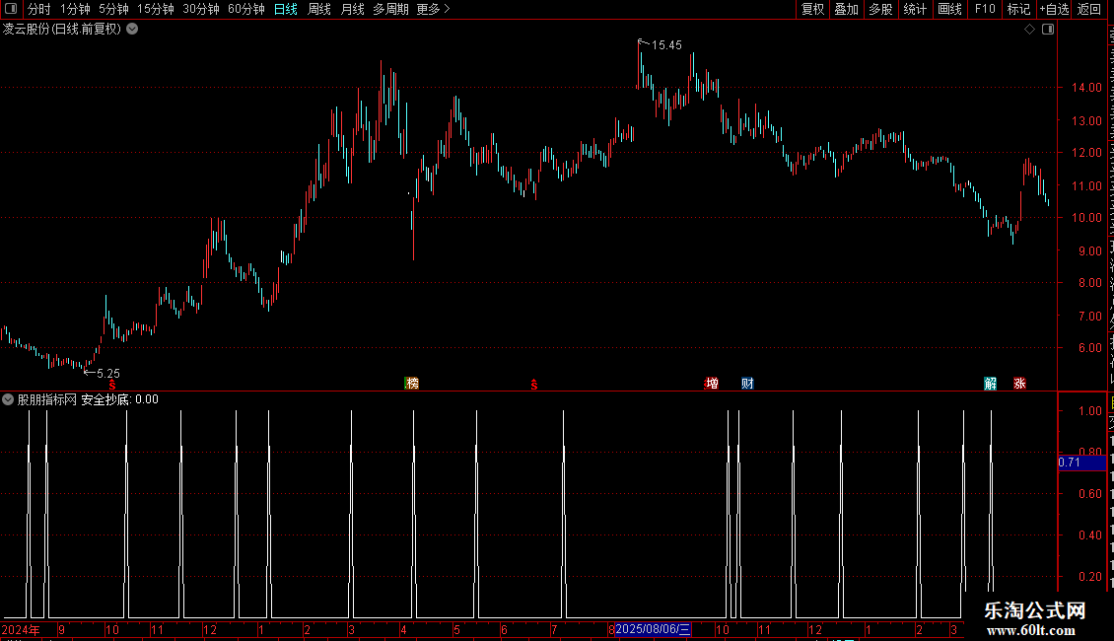Open the 解 event marker on chart
The image size is (1114, 641).
pos(991,384)
